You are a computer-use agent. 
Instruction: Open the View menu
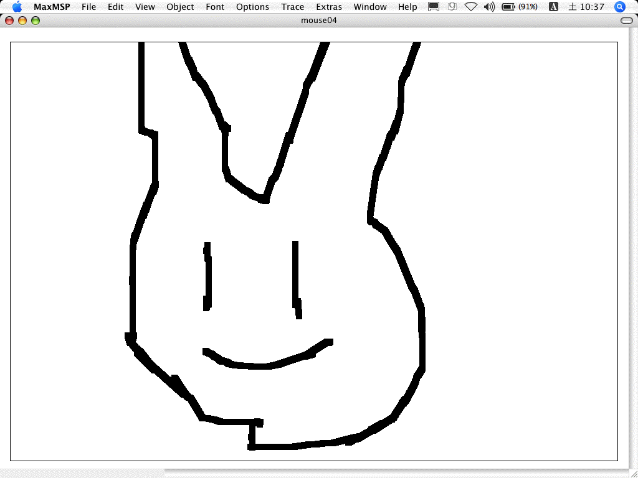(x=145, y=7)
